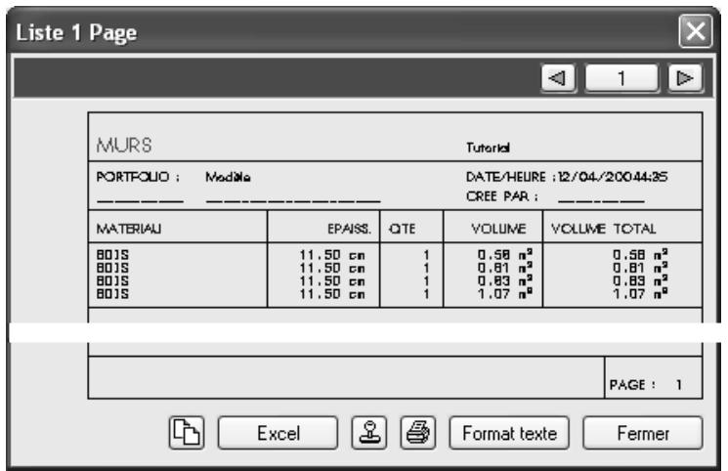Click the Tutorial project name text

[488, 148]
